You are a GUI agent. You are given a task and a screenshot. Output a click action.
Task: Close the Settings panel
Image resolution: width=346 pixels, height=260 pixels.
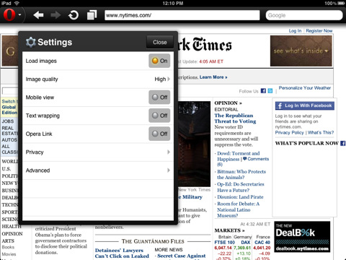(160, 42)
